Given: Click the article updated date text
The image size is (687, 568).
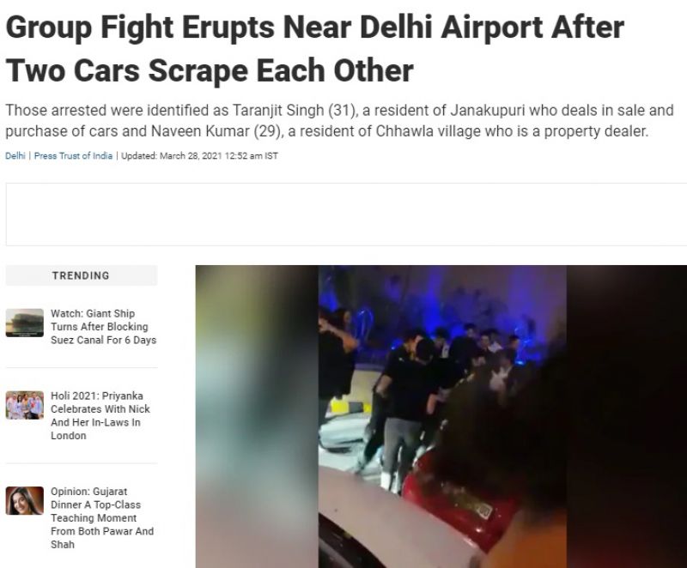Looking at the screenshot, I should [x=199, y=156].
